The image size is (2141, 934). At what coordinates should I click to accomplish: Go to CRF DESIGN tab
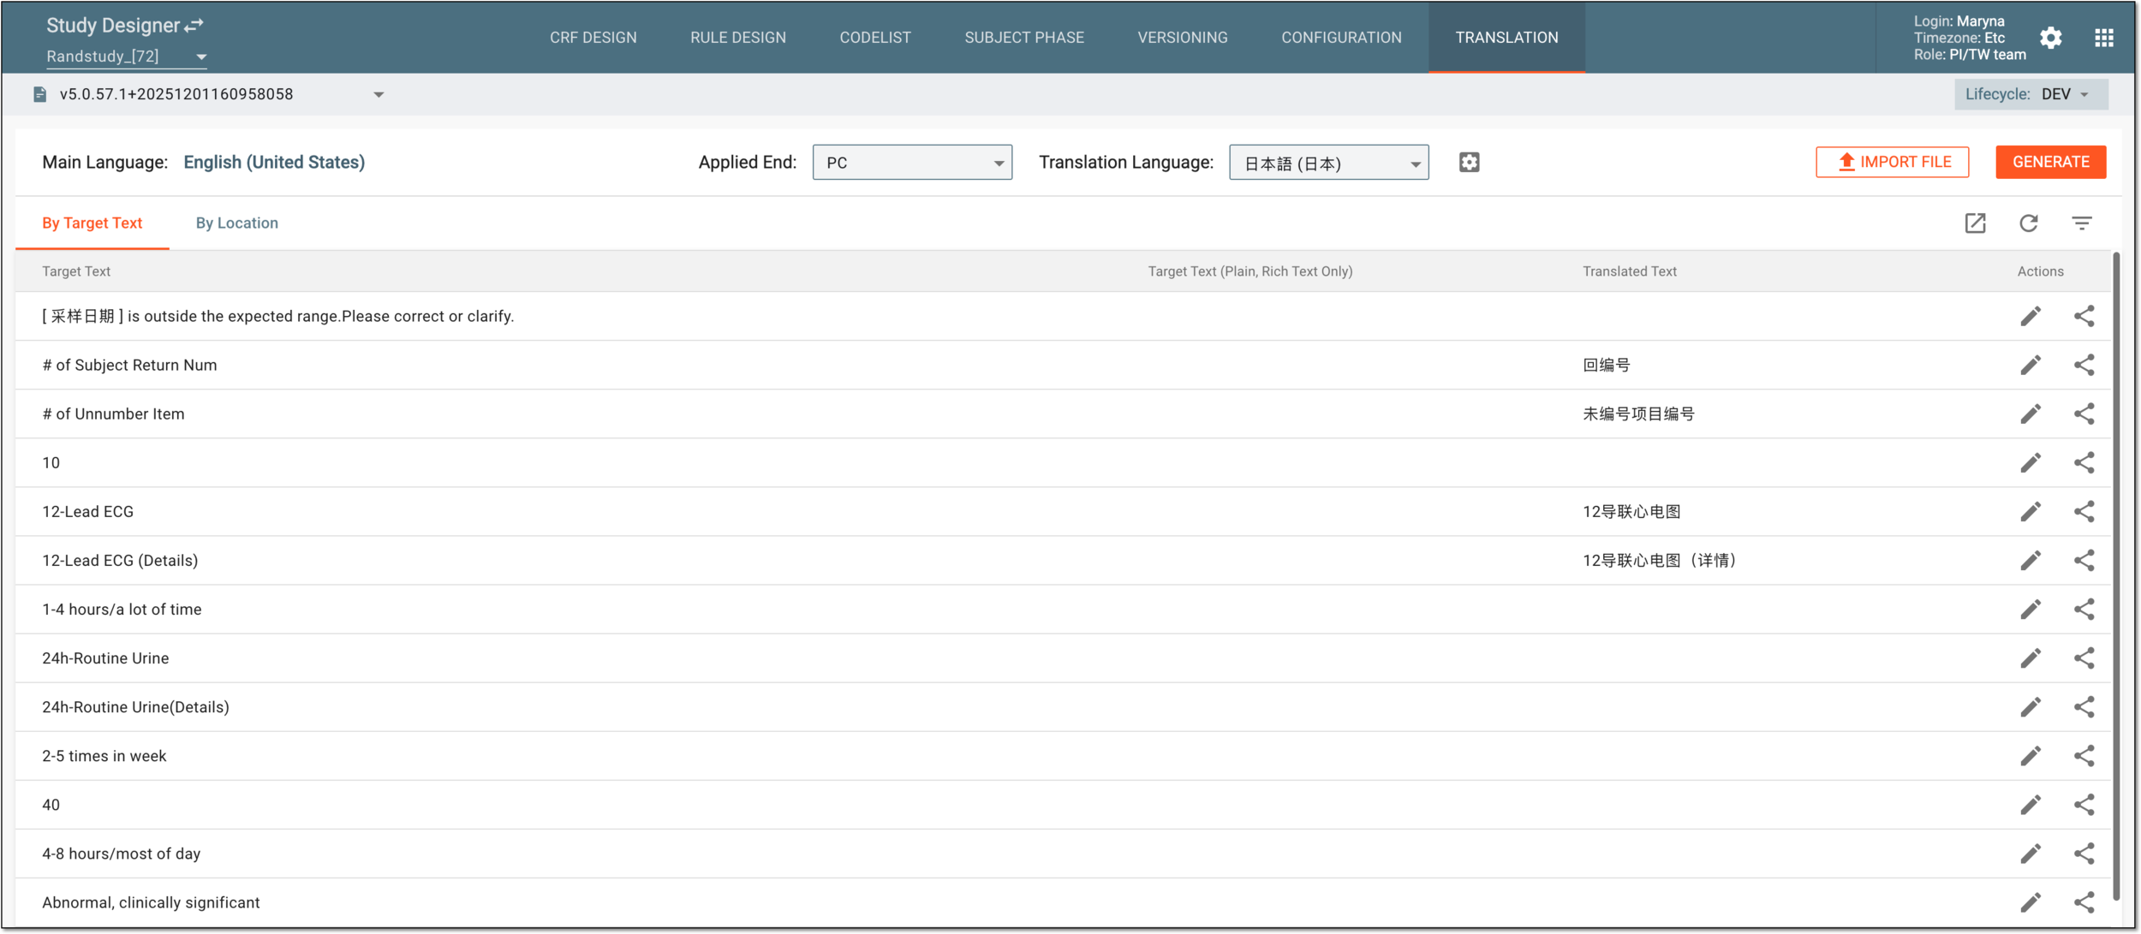point(593,38)
